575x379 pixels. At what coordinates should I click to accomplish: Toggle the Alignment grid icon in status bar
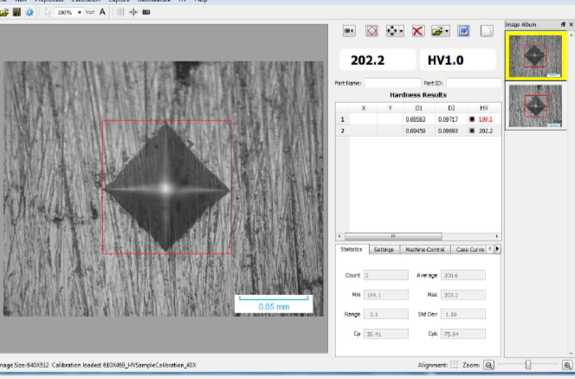455,364
